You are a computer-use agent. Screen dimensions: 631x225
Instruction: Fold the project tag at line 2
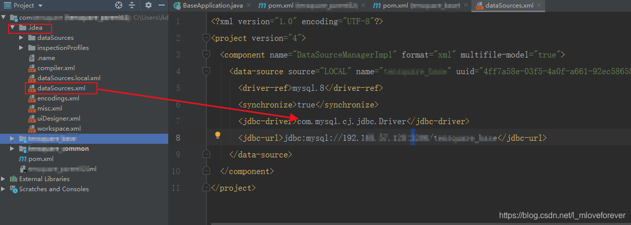(206, 38)
